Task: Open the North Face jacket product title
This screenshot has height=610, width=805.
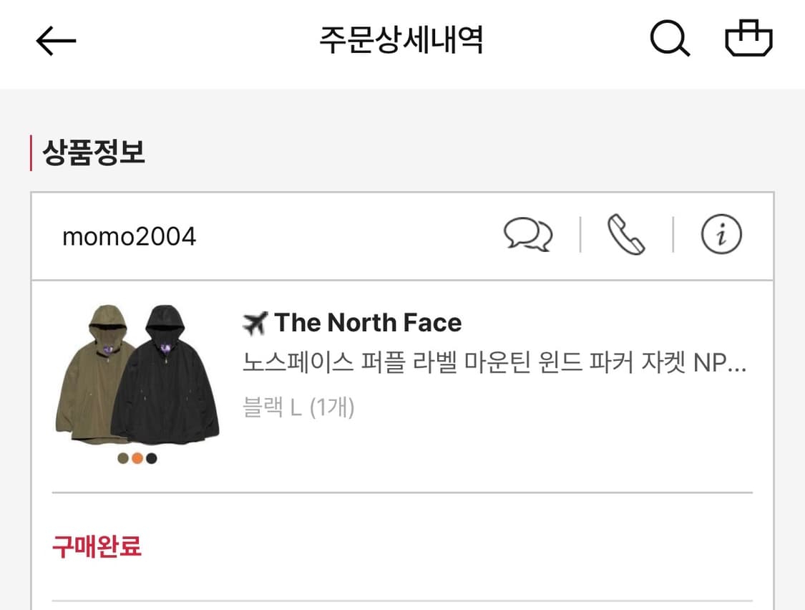Action: 494,365
